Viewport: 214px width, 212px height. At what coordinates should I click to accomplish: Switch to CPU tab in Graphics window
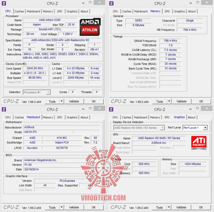coord(115,117)
